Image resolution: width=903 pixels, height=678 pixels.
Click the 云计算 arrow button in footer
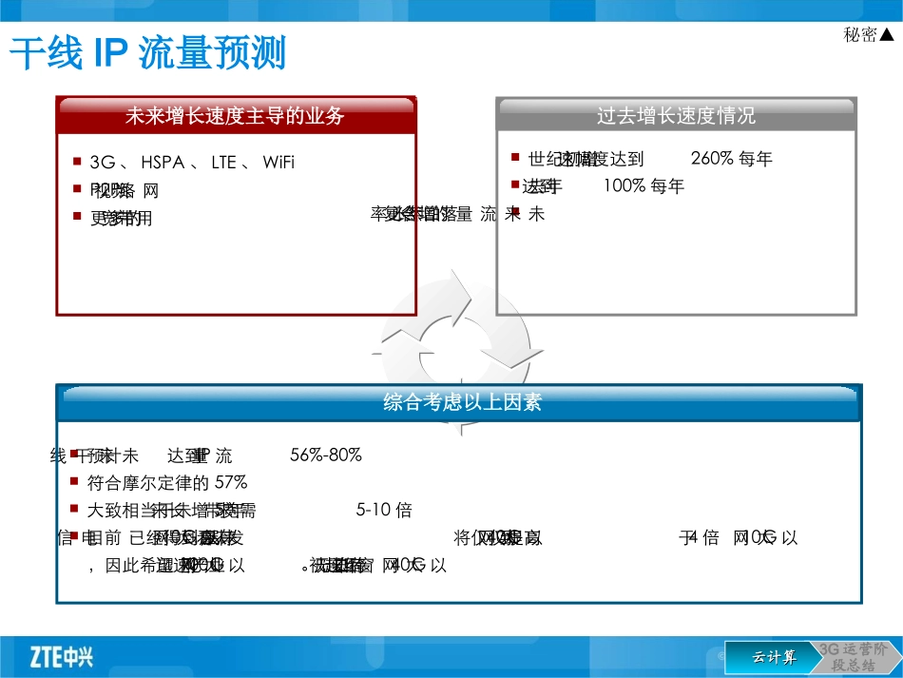(x=774, y=657)
